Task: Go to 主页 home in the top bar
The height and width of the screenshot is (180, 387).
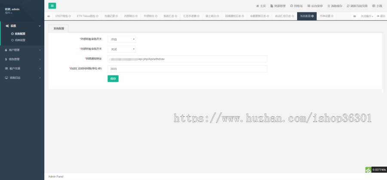Action: pos(261,6)
